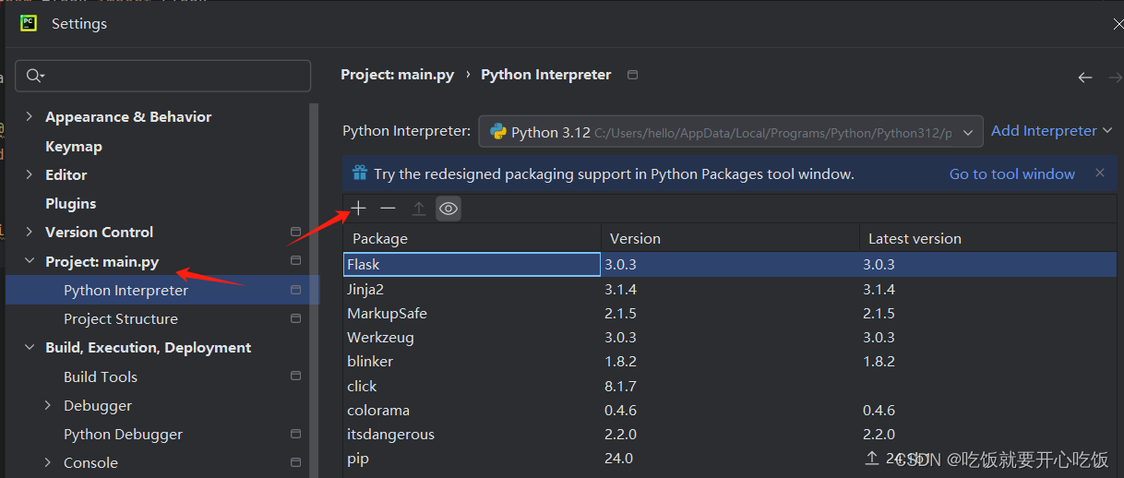Click the project icon on Python Interpreter row
This screenshot has height=478, width=1124.
(x=295, y=290)
